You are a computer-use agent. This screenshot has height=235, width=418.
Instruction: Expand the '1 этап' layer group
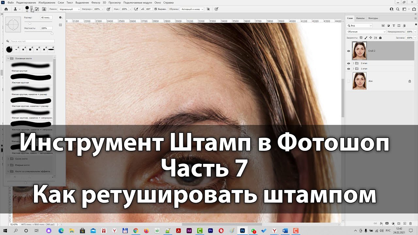353,69
